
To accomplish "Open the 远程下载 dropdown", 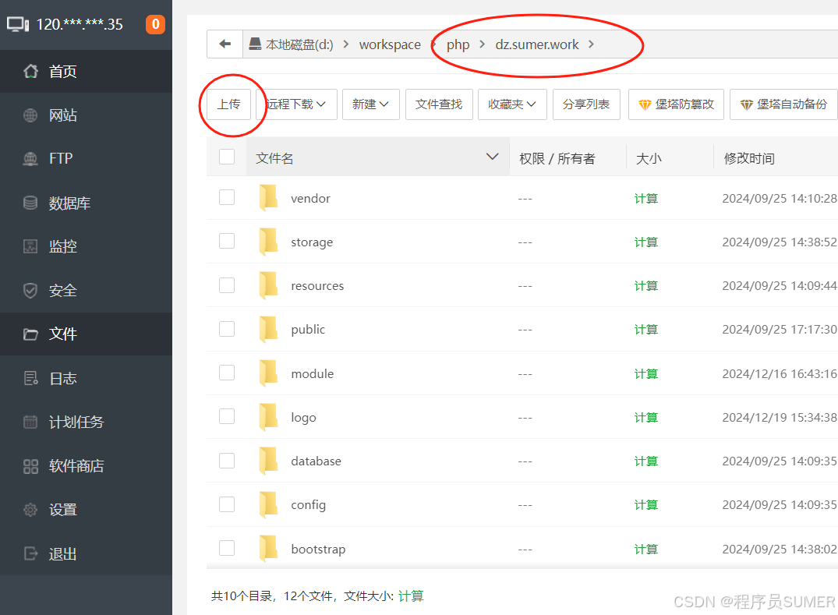I will (x=297, y=104).
